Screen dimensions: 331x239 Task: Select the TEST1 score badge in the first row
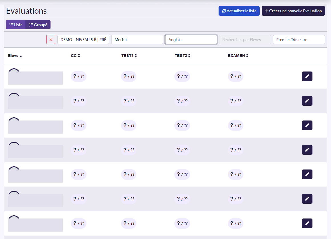[129, 76]
